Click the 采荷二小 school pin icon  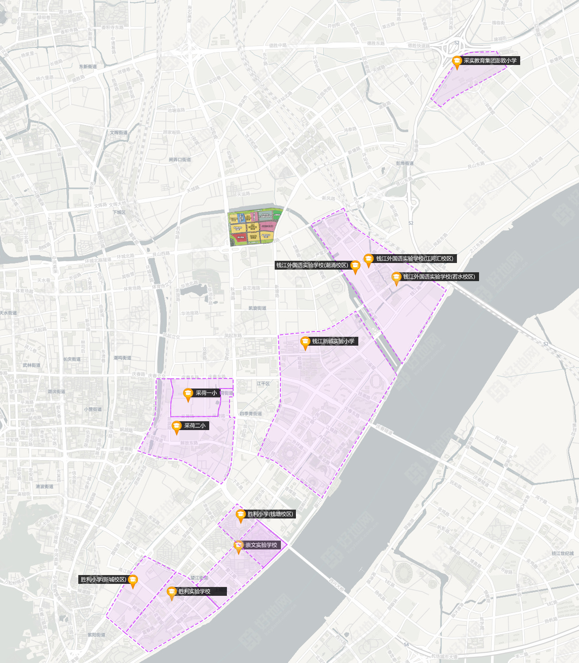[x=176, y=426]
